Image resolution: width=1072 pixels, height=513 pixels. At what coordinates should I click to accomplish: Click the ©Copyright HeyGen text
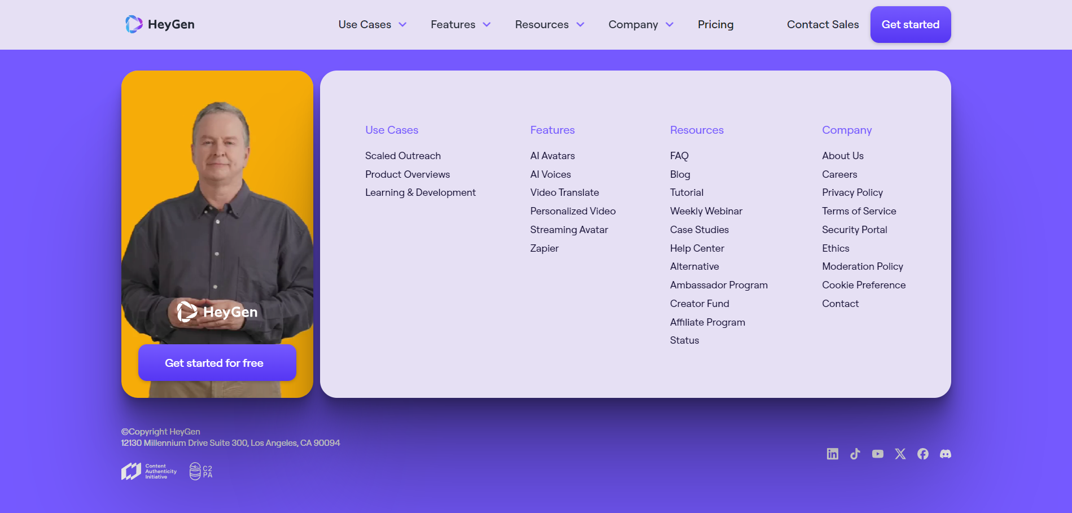tap(161, 432)
